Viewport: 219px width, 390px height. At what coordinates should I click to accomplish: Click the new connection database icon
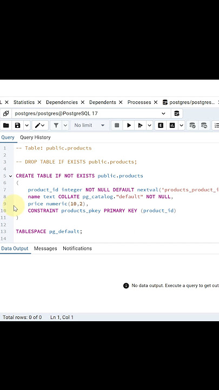(x=177, y=114)
